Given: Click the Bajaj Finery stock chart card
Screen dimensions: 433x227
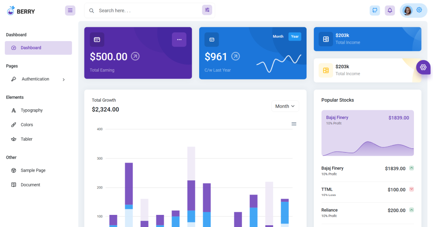Looking at the screenshot, I should (368, 133).
